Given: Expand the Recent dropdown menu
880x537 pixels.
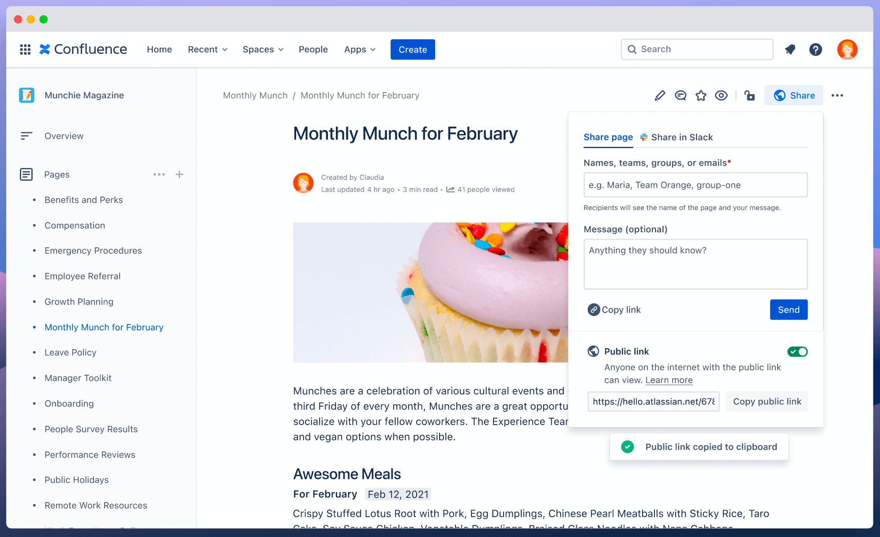Looking at the screenshot, I should point(207,49).
